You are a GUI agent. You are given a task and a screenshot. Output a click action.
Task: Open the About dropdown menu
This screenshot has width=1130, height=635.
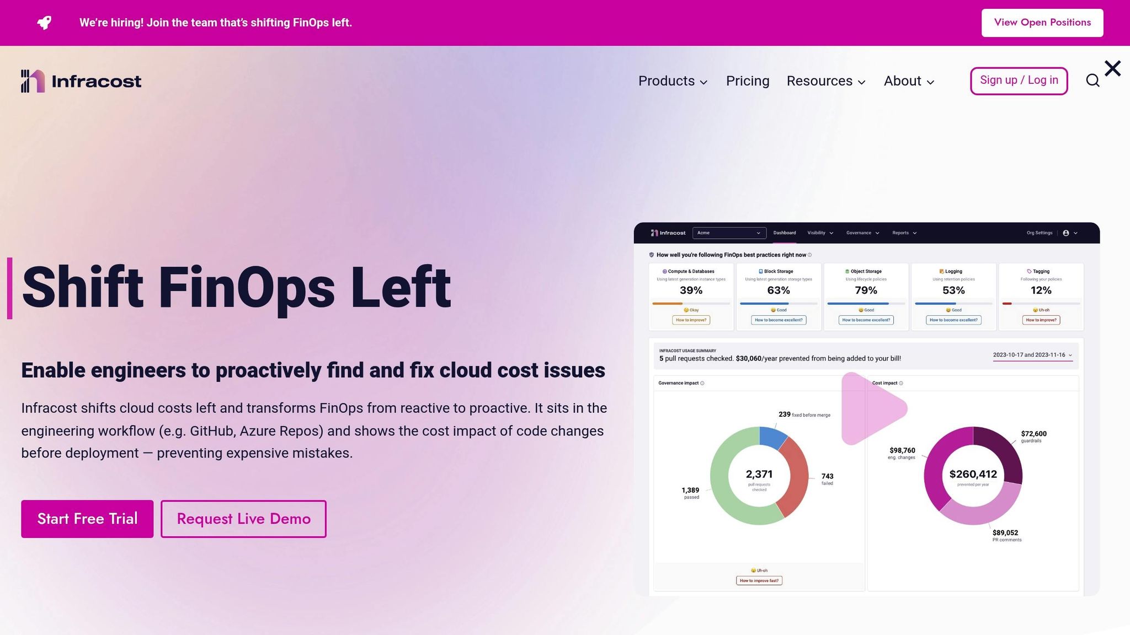[x=909, y=81]
